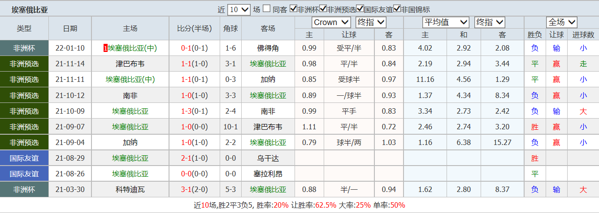Viewport: 599px width, 213px height.
Task: Open the 塞拉利昂 away team link
Action: (x=268, y=174)
